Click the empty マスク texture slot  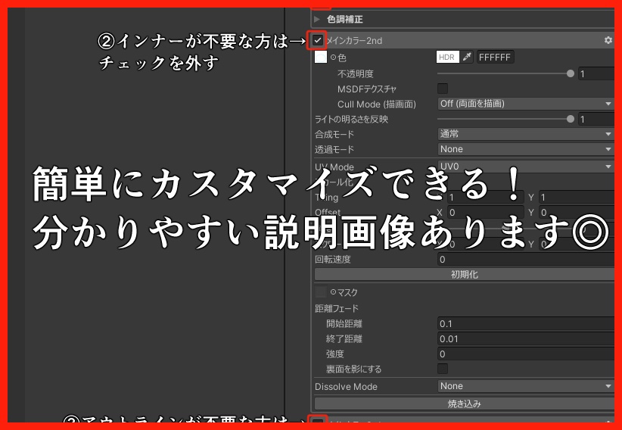point(321,292)
